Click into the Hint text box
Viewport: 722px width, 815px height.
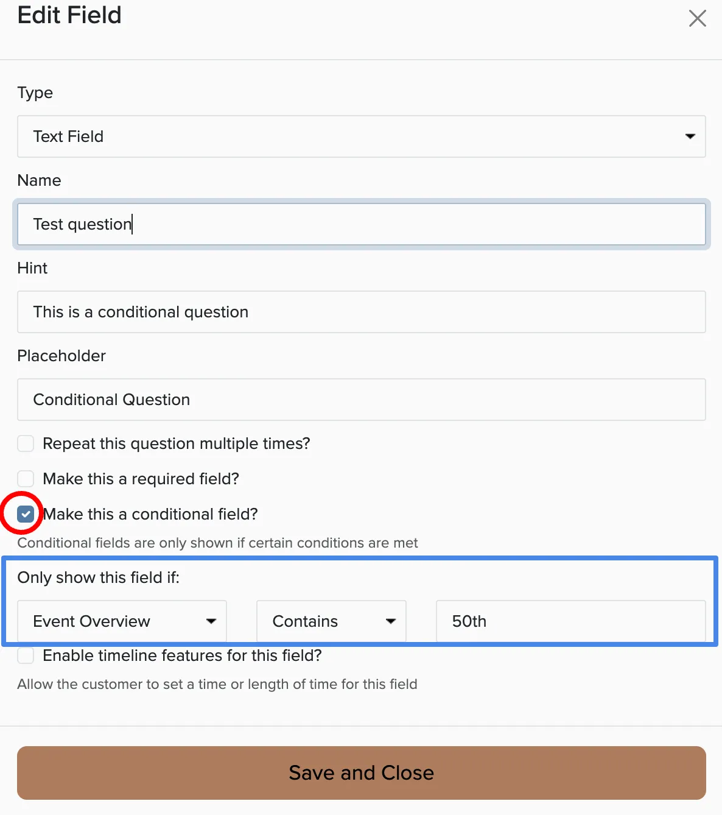[x=361, y=312]
